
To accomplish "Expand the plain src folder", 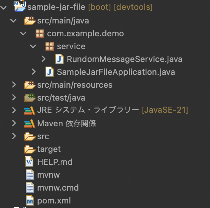I will 14,136.
